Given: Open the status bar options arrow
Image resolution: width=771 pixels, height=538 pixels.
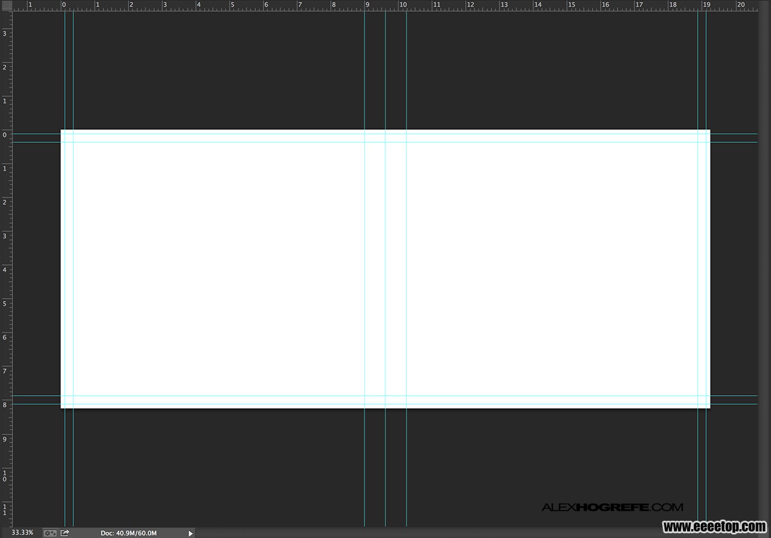Looking at the screenshot, I should pyautogui.click(x=190, y=533).
